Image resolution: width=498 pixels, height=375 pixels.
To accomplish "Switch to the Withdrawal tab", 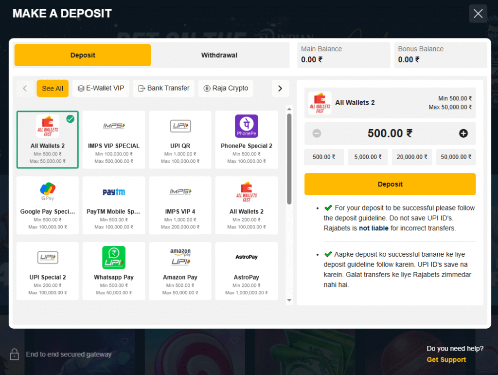I will point(219,55).
